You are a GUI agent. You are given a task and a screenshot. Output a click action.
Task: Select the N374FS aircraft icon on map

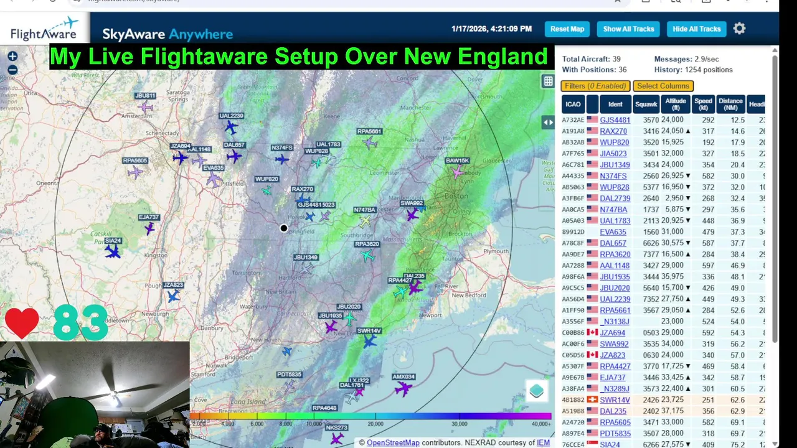coord(282,159)
